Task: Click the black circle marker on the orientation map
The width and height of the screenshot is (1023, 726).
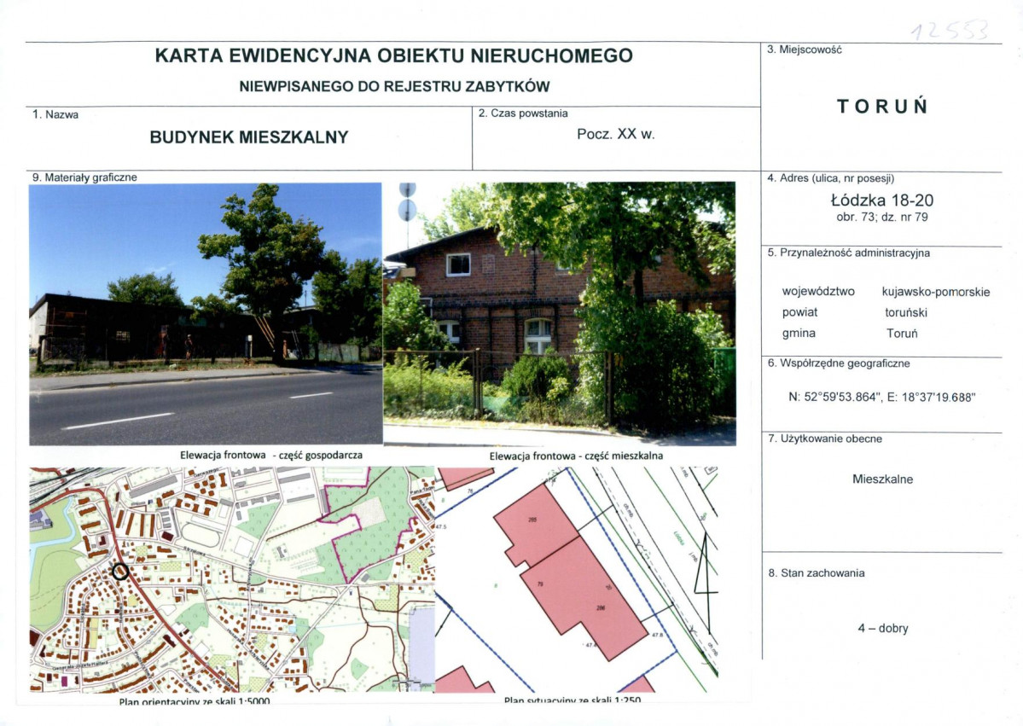Action: (120, 572)
